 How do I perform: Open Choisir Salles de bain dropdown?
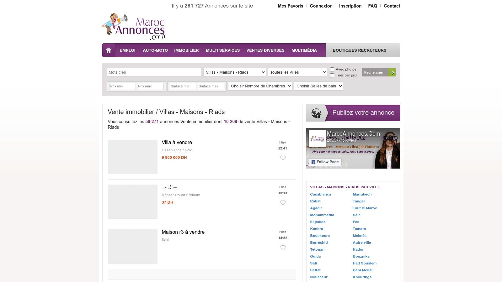(318, 86)
